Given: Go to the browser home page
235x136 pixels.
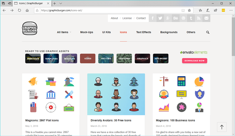Looking at the screenshot, I should pos(27,11).
